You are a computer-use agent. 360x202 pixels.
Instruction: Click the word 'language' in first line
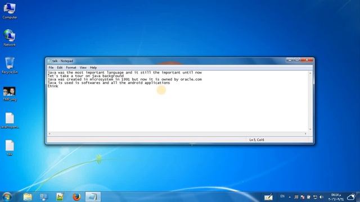pos(115,72)
